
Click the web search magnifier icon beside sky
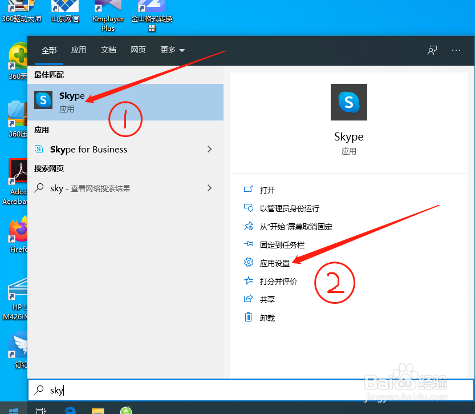[39, 188]
